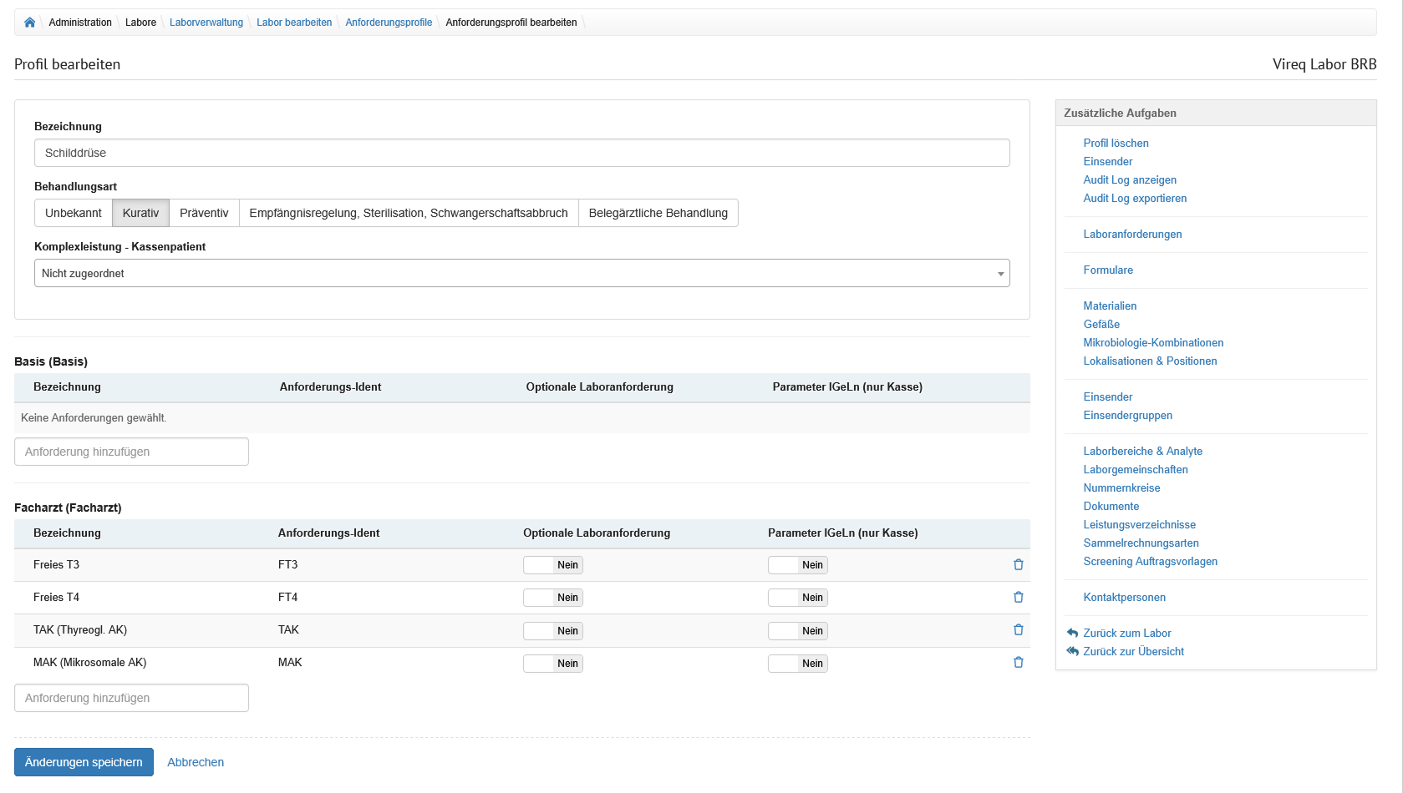The width and height of the screenshot is (1403, 793).
Task: Open Anforderung hinzufügen field under Facharzt
Action: [x=131, y=698]
